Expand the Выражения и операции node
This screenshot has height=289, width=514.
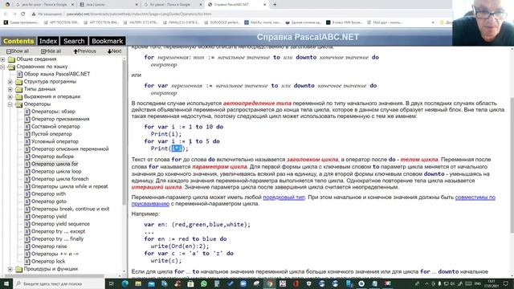pyautogui.click(x=10, y=96)
